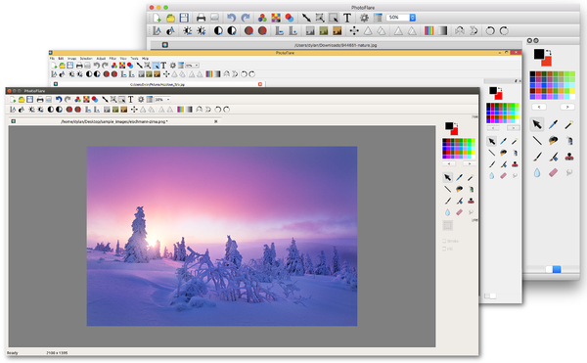Image resolution: width=587 pixels, height=363 pixels.
Task: Click Save floppy icon in macOS window toolbar
Action: (184, 18)
